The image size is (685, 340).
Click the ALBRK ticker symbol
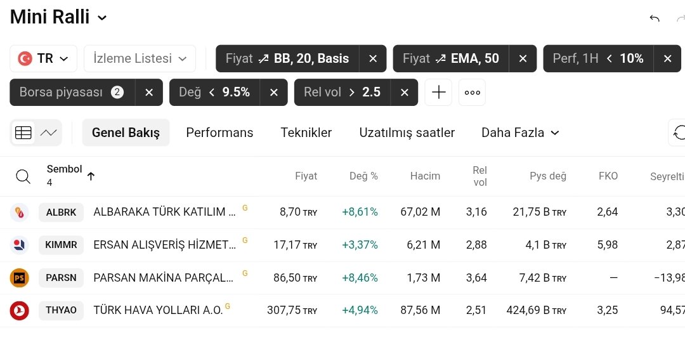click(61, 213)
